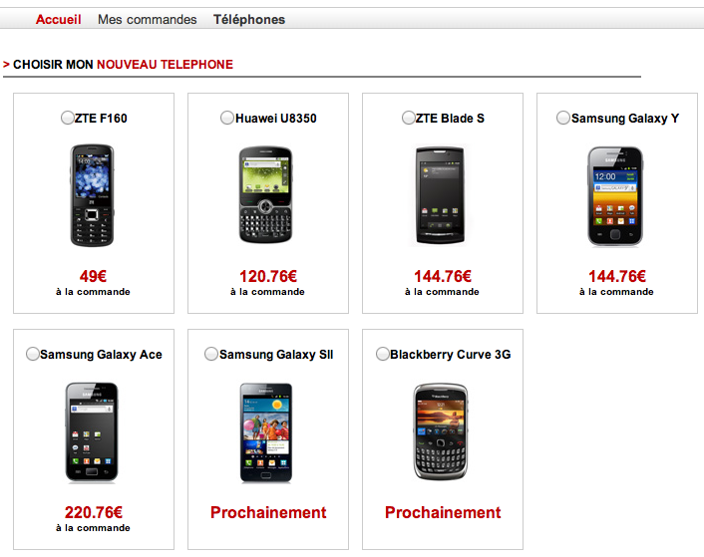Viewport: 704px width, 557px height.
Task: Click the Huawei U8350 phone picture
Action: [x=266, y=195]
